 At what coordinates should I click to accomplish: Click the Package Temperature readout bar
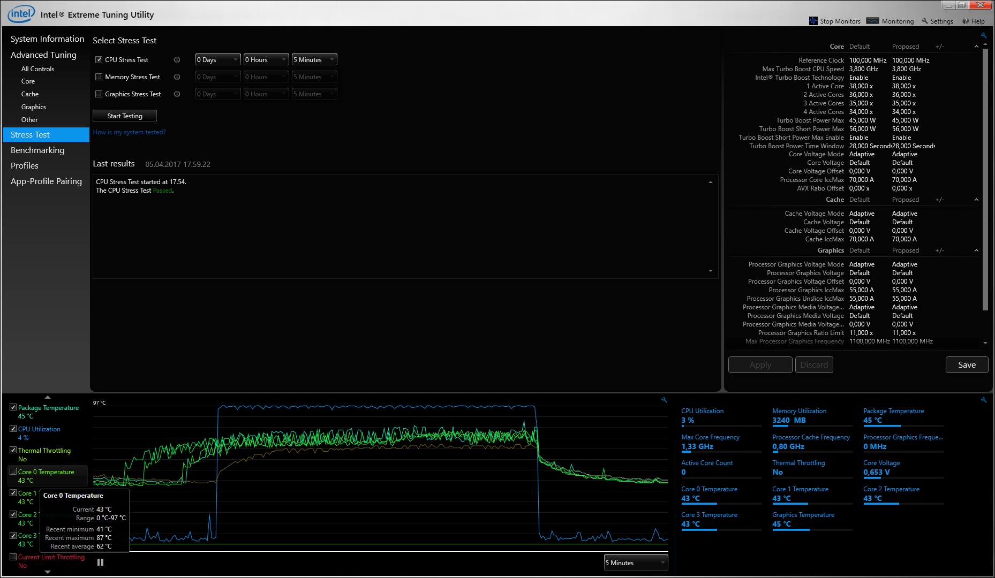pos(903,426)
